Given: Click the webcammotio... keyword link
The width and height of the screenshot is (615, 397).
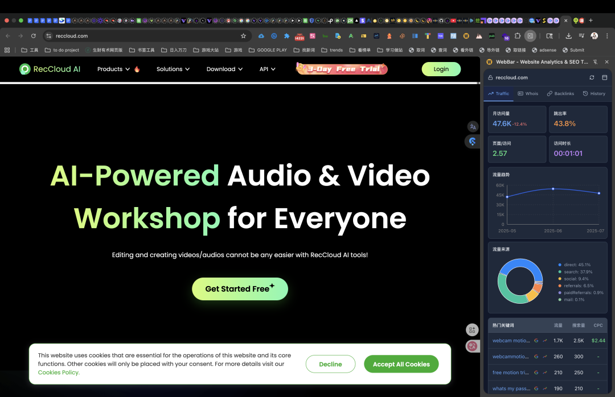Looking at the screenshot, I should pyautogui.click(x=511, y=357).
